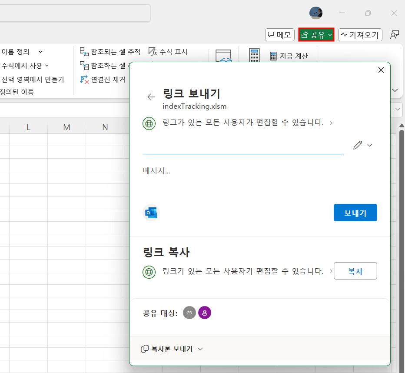Click the gray link share-target icon
Screen dimensions: 405x373
[189, 313]
